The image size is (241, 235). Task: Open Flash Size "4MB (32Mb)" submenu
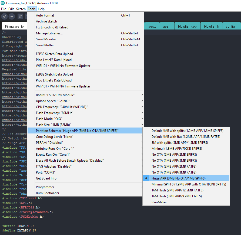pyautogui.click(x=85, y=125)
